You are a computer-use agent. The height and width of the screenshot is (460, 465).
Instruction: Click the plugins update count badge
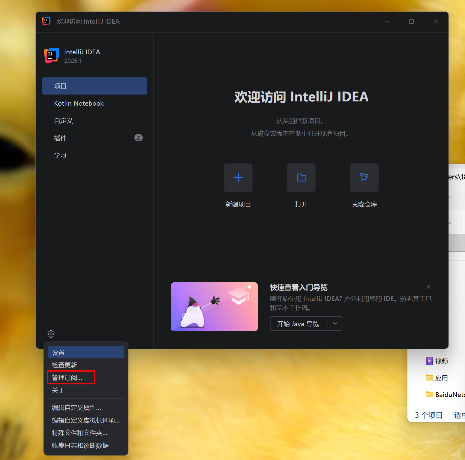point(138,138)
